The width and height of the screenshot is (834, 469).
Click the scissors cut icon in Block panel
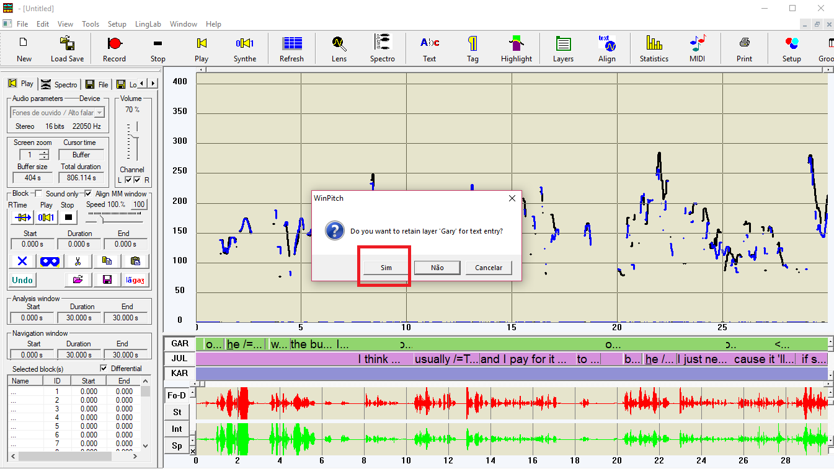pyautogui.click(x=78, y=261)
